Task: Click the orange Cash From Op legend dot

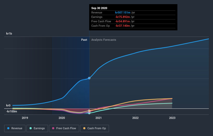Action: 84,128
